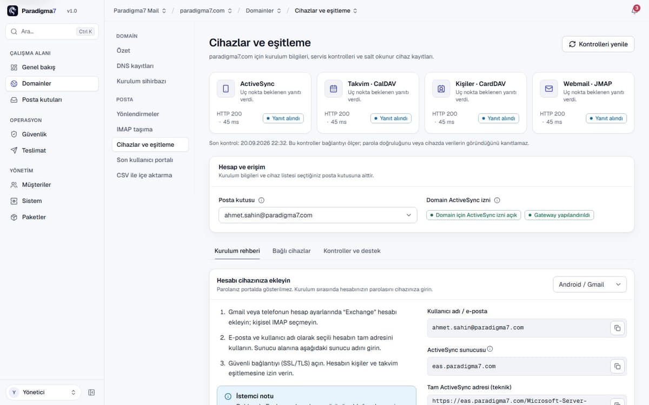The width and height of the screenshot is (649, 405).
Task: Click the ActiveSync Yanıt alındı badge
Action: [x=283, y=118]
